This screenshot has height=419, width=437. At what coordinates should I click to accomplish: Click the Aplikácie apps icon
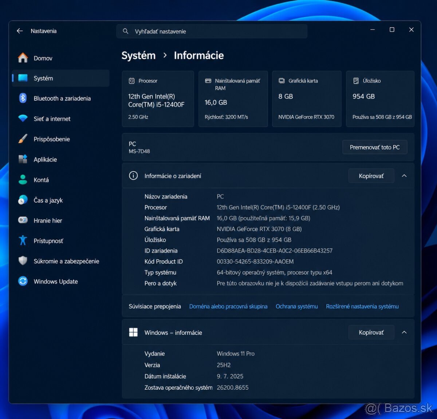tap(23, 159)
